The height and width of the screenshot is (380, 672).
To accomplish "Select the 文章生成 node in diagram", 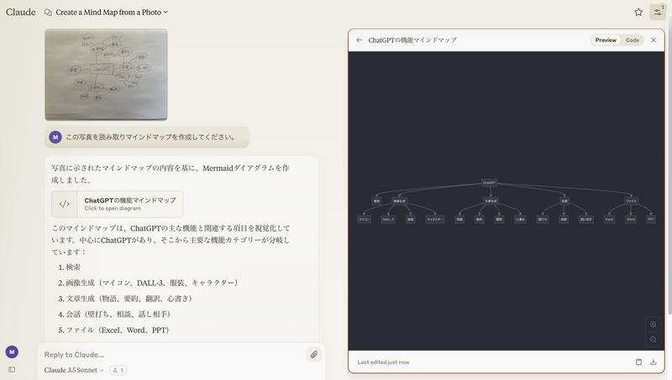I will pos(491,201).
